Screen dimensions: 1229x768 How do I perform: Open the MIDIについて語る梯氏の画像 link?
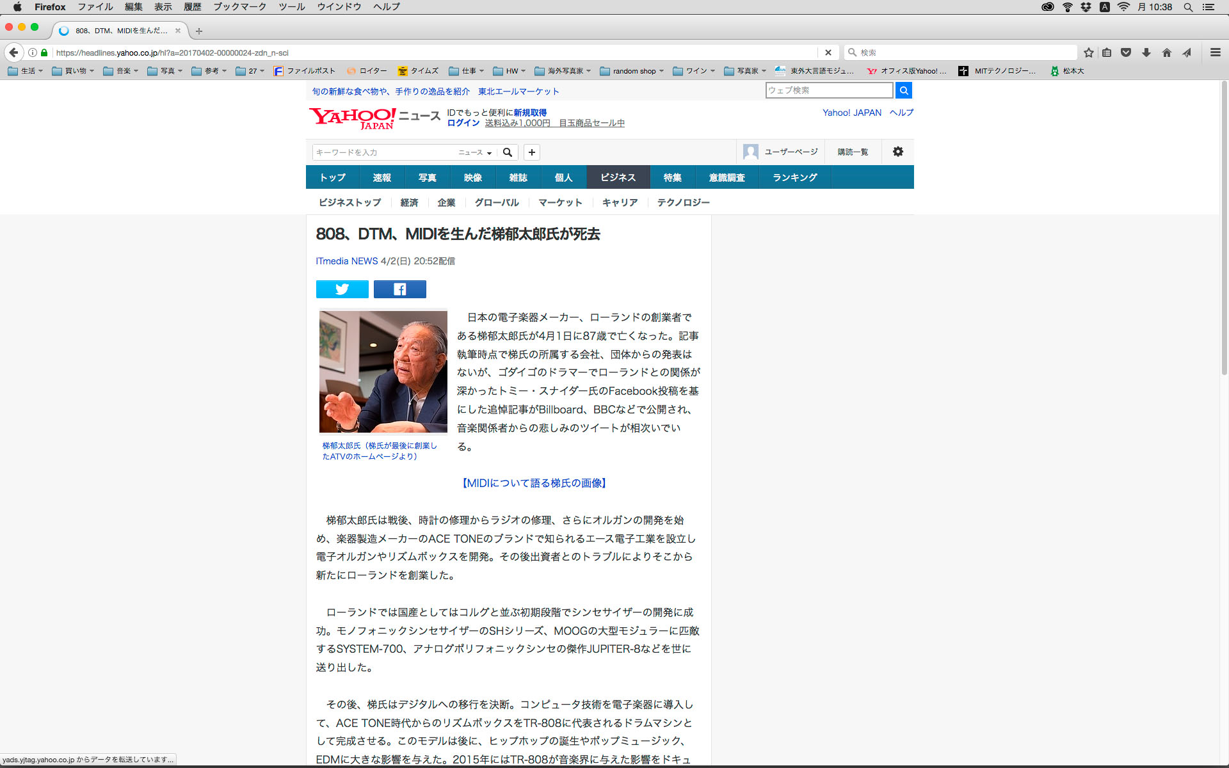[534, 483]
